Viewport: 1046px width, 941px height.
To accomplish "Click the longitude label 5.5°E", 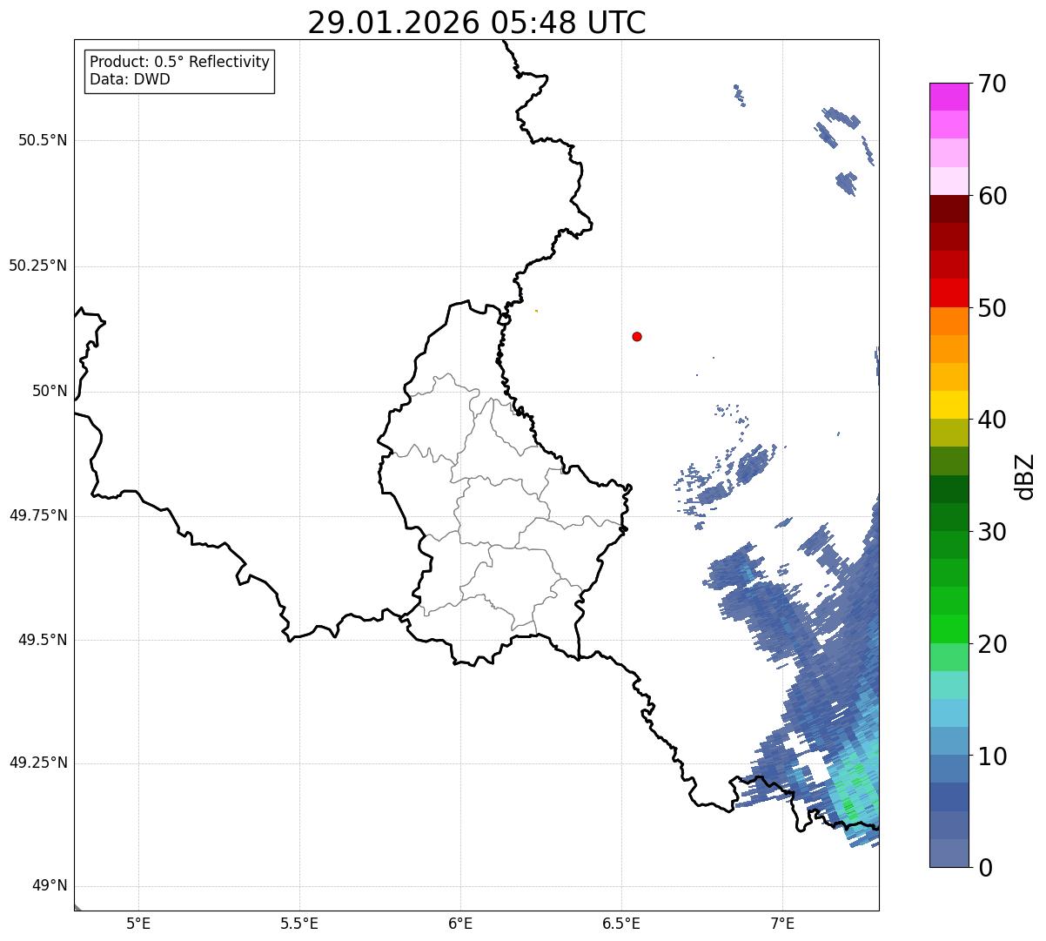I will point(299,923).
